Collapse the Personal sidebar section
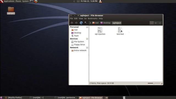The image size is (176, 99). click(x=87, y=27)
